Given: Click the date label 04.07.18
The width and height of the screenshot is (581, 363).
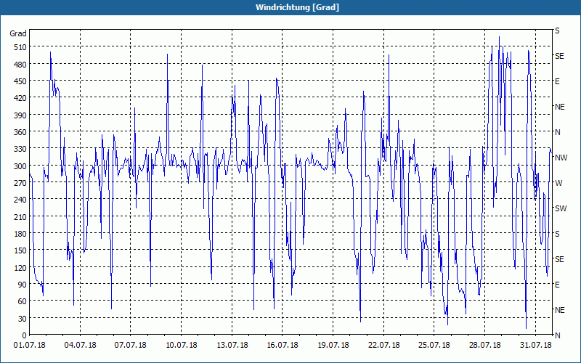Looking at the screenshot, I should (x=80, y=346).
